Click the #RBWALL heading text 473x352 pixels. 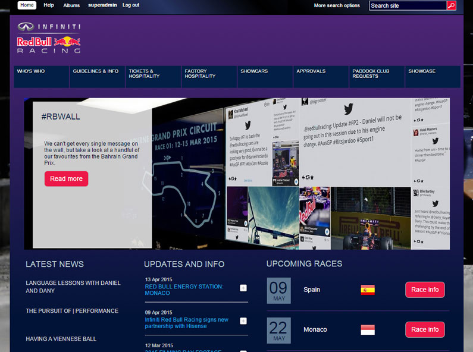coord(61,117)
